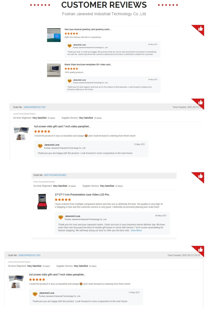Click heart avatar in the Presentation case reply

(61, 217)
